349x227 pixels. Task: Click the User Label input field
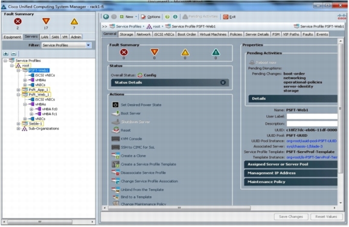pos(312,116)
